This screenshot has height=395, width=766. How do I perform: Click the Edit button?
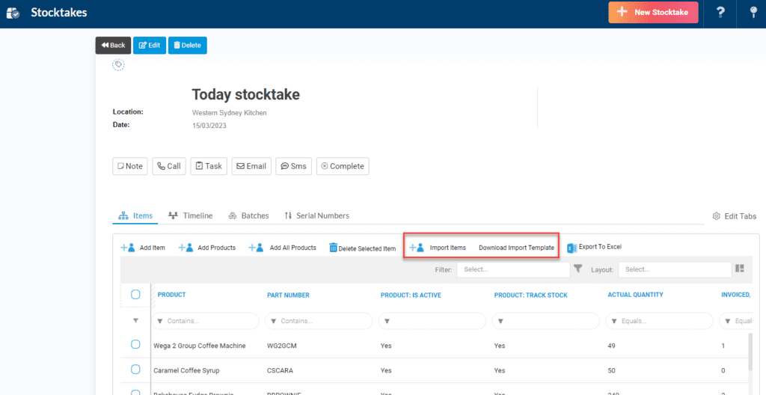[x=150, y=45]
